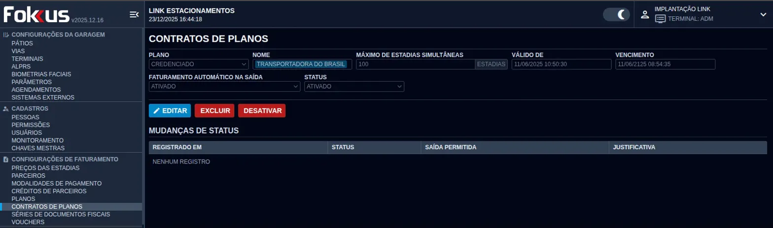
Task: Toggle the dark mode moon switch
Action: pyautogui.click(x=616, y=14)
